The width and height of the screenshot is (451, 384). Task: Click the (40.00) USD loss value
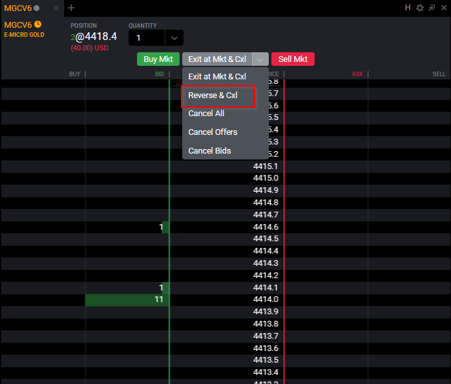89,48
